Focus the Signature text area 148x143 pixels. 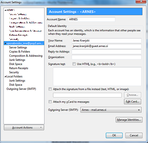coord(97,77)
